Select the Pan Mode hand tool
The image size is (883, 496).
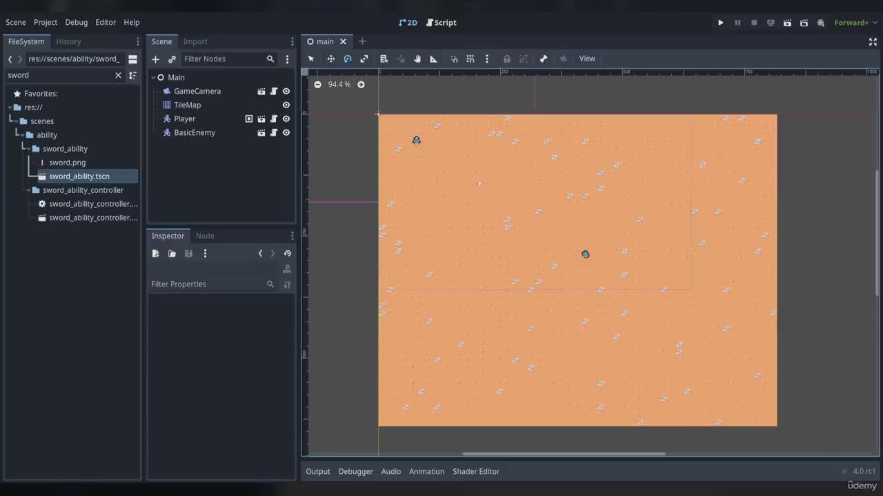point(417,59)
